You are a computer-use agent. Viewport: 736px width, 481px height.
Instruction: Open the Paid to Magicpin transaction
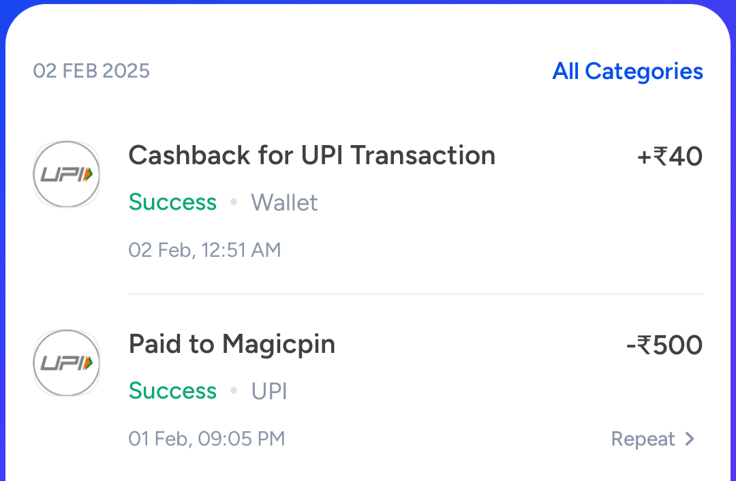coord(232,344)
